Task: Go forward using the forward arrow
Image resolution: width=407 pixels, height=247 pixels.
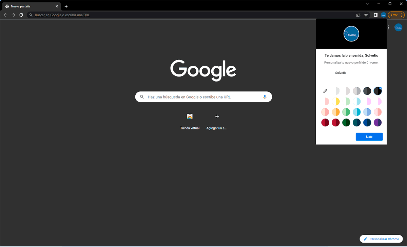Action: tap(13, 15)
